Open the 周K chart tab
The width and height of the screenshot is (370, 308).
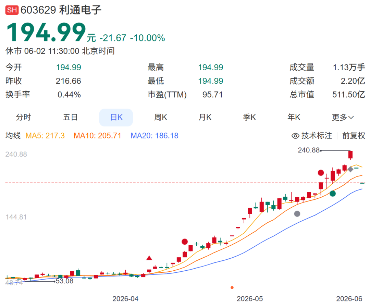[160, 117]
